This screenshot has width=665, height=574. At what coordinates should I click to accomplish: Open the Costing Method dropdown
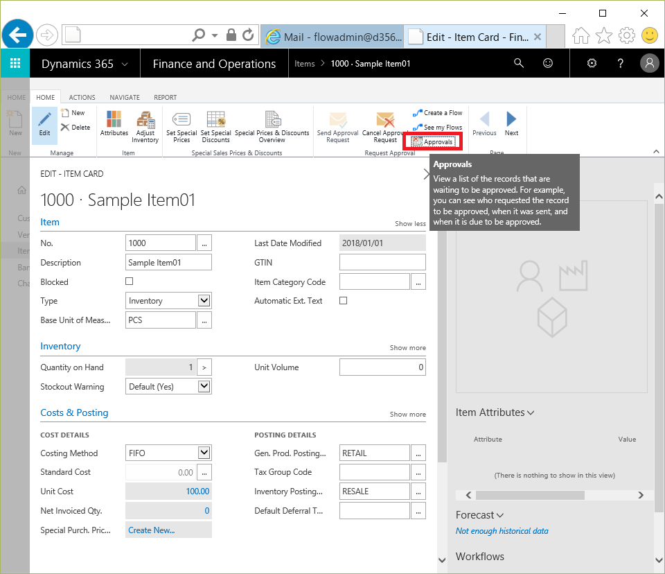pyautogui.click(x=204, y=453)
